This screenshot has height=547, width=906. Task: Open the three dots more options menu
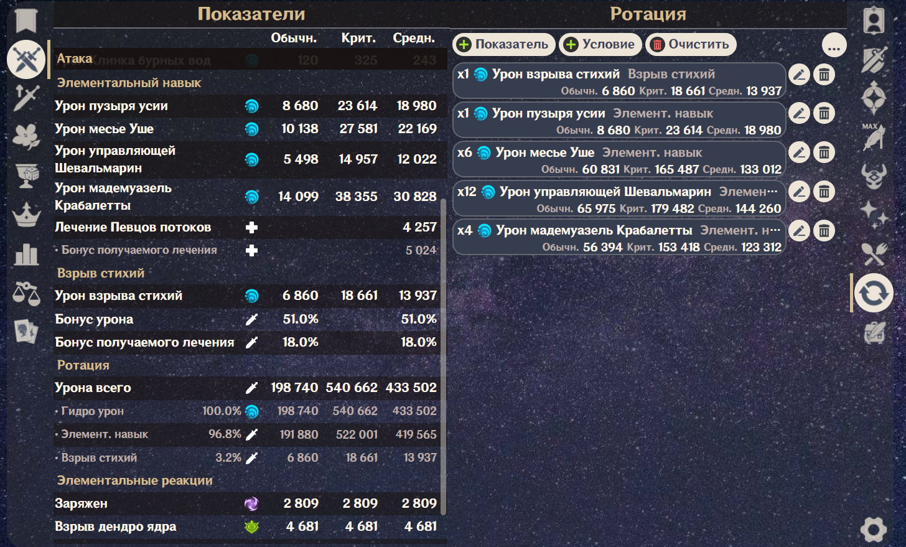point(834,45)
